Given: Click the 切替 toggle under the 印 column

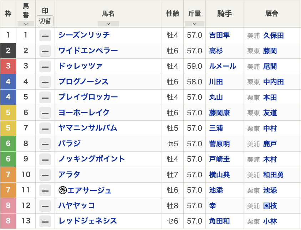Looking at the screenshot, I should [45, 21].
